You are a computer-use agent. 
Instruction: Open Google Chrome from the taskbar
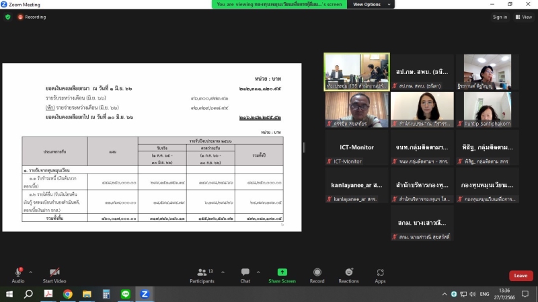(68, 294)
